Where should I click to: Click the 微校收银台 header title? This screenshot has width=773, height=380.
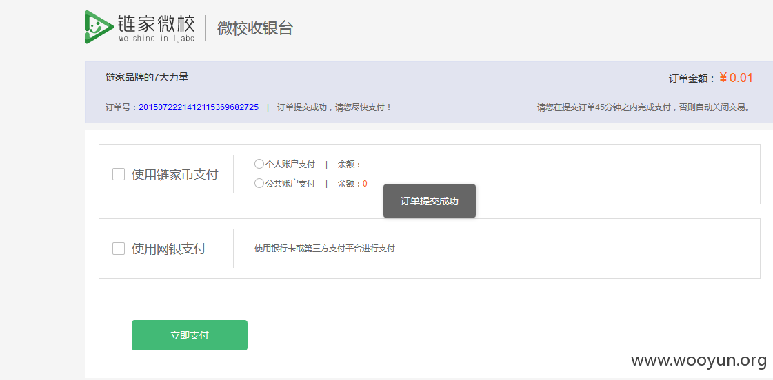[255, 28]
